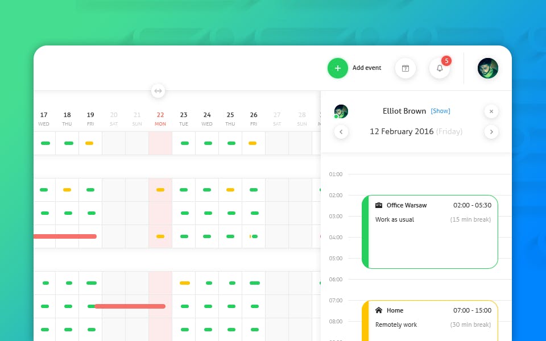Viewport: 546px width, 341px height.
Task: Select date 25 THU column header
Action: [230, 119]
